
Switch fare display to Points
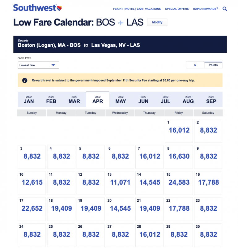coord(213,65)
